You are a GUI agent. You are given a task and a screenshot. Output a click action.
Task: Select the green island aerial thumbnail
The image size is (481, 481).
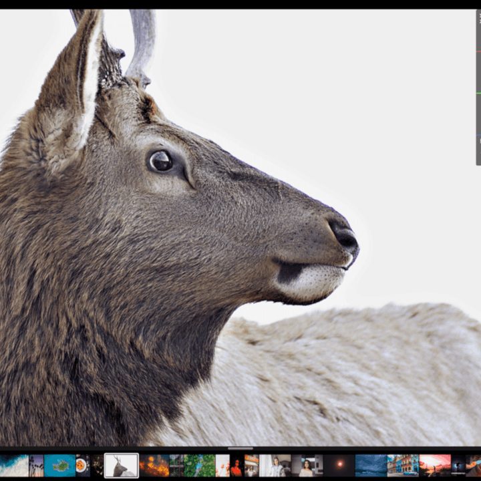60,466
